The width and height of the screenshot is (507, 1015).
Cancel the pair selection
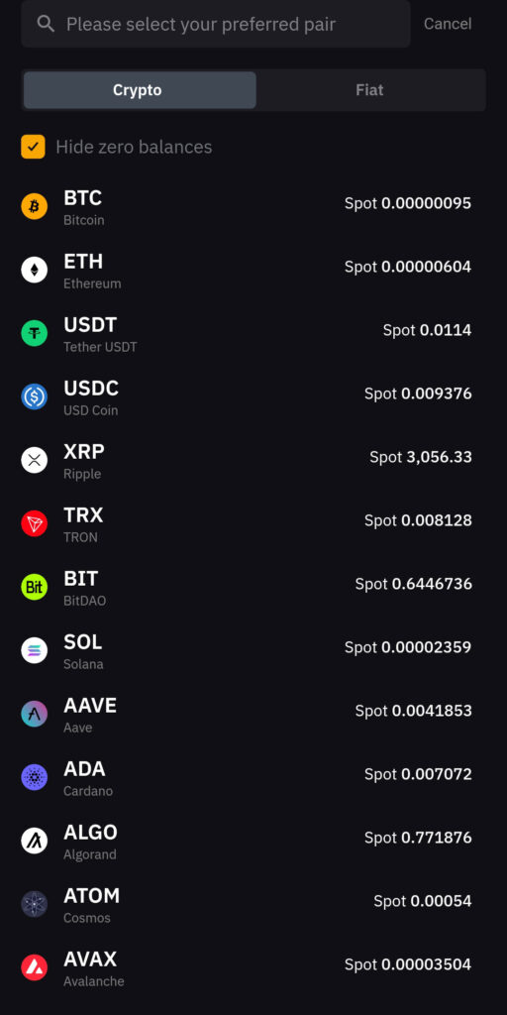pyautogui.click(x=448, y=24)
